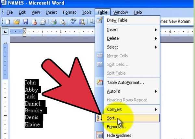Viewport: 195px width, 139px height.
Task: Click the name Brooke in the document
Action: click(x=33, y=110)
